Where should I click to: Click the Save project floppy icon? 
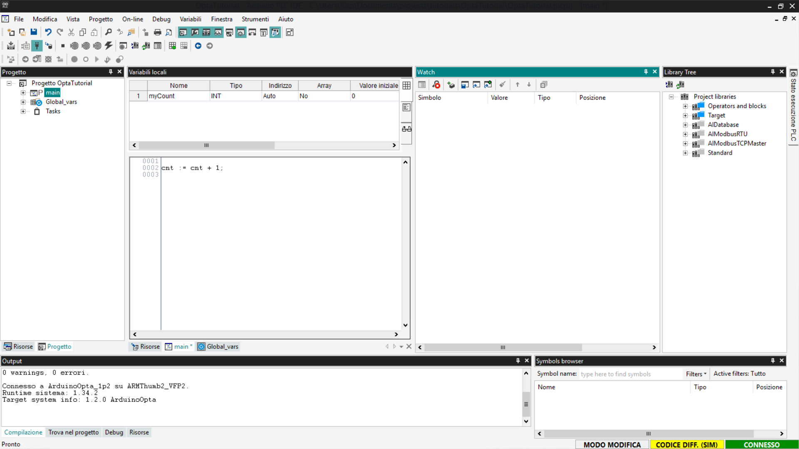point(34,32)
